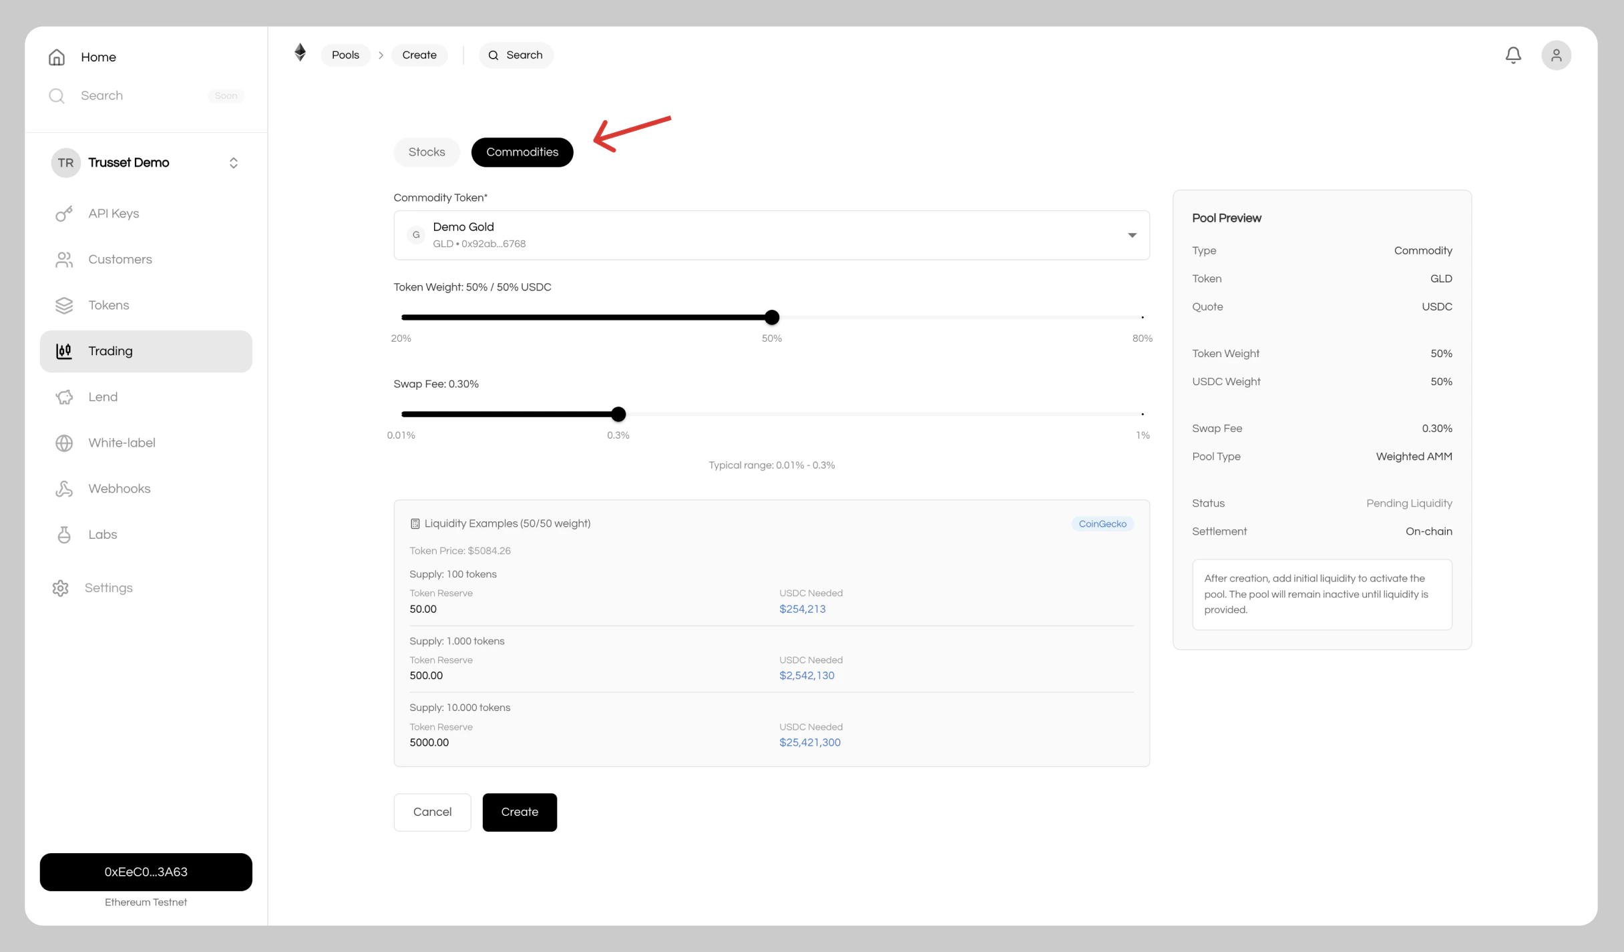Adjust the Swap Fee slider handle
Viewport: 1624px width, 952px height.
pos(618,414)
